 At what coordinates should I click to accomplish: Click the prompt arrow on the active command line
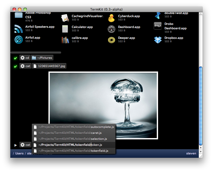pyautogui.click(x=16, y=145)
